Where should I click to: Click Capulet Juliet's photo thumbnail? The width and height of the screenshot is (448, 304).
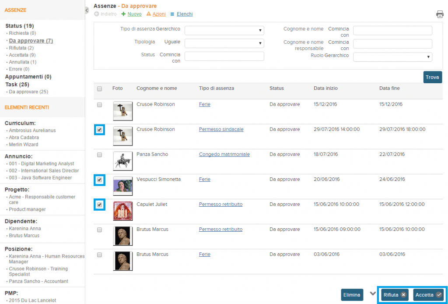[123, 211]
